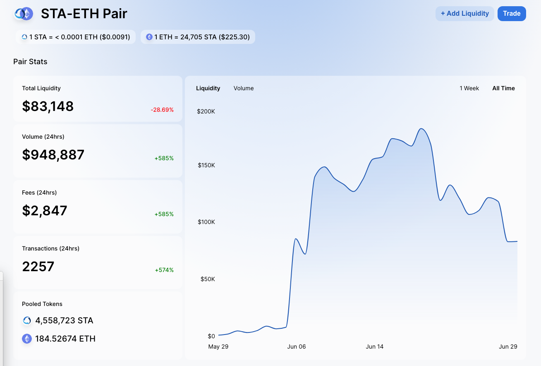Select the All Time timeframe

click(503, 88)
